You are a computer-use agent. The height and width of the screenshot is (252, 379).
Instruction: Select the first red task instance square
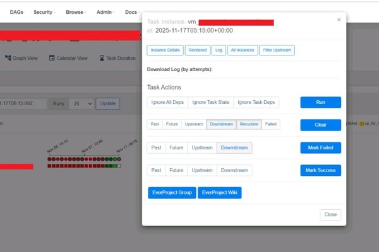(x=49, y=166)
